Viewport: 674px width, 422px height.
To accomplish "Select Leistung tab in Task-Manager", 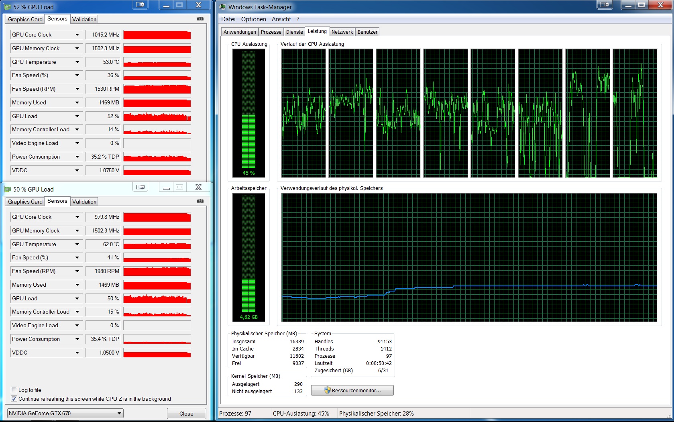I will click(x=317, y=31).
